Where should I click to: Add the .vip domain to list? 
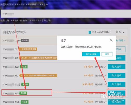click(x=117, y=93)
